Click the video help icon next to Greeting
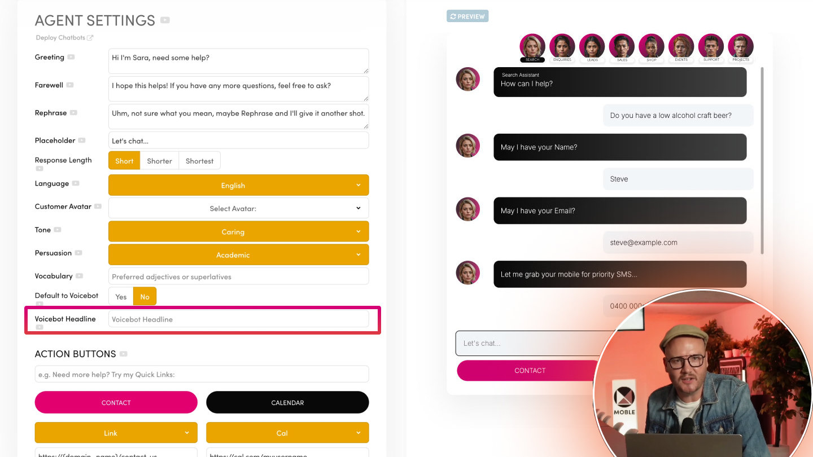Image resolution: width=813 pixels, height=457 pixels. (x=71, y=57)
